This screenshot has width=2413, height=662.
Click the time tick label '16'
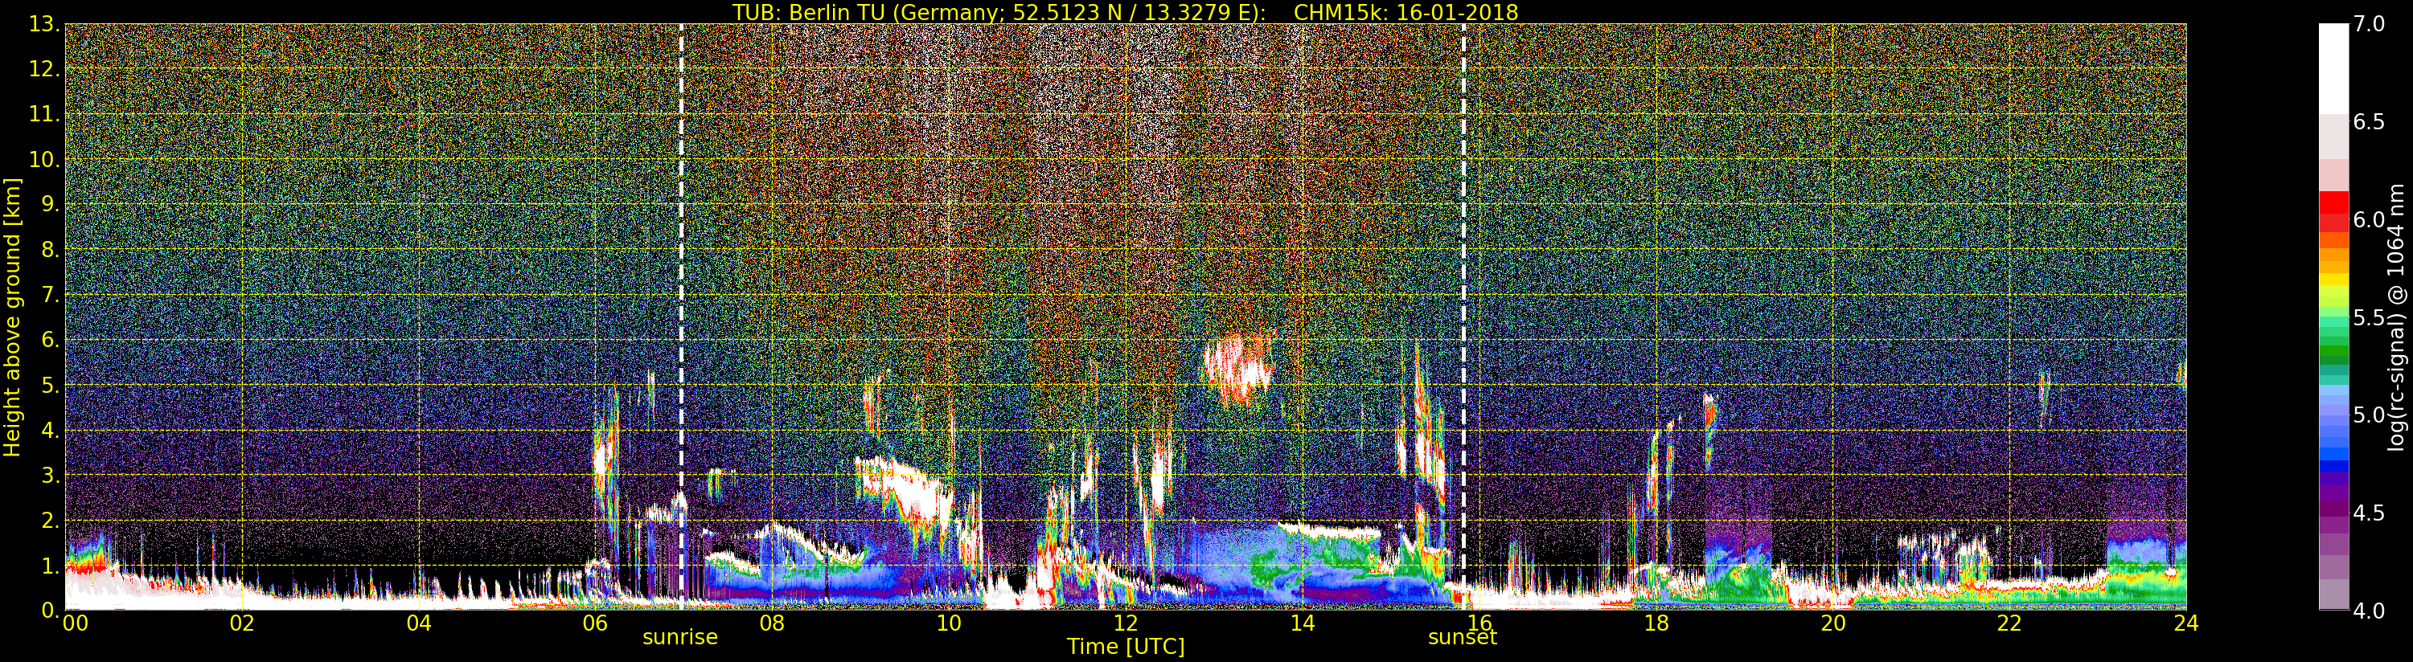tap(1479, 623)
